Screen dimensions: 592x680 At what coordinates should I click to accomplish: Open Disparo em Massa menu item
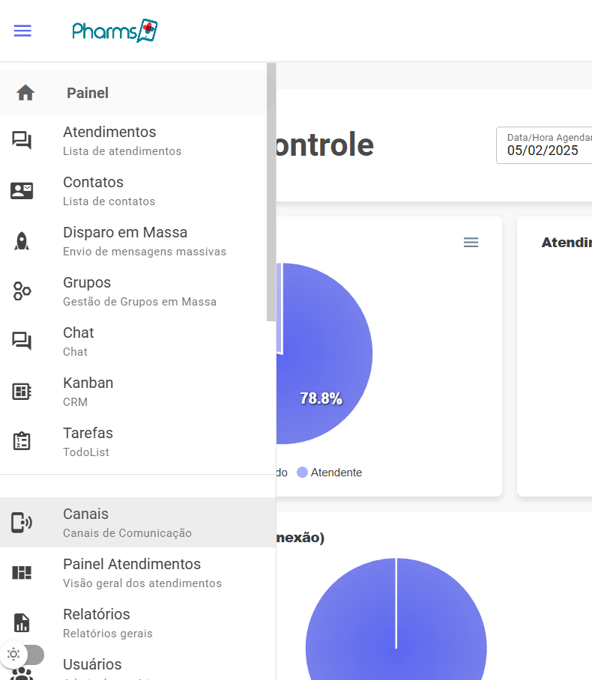(133, 241)
